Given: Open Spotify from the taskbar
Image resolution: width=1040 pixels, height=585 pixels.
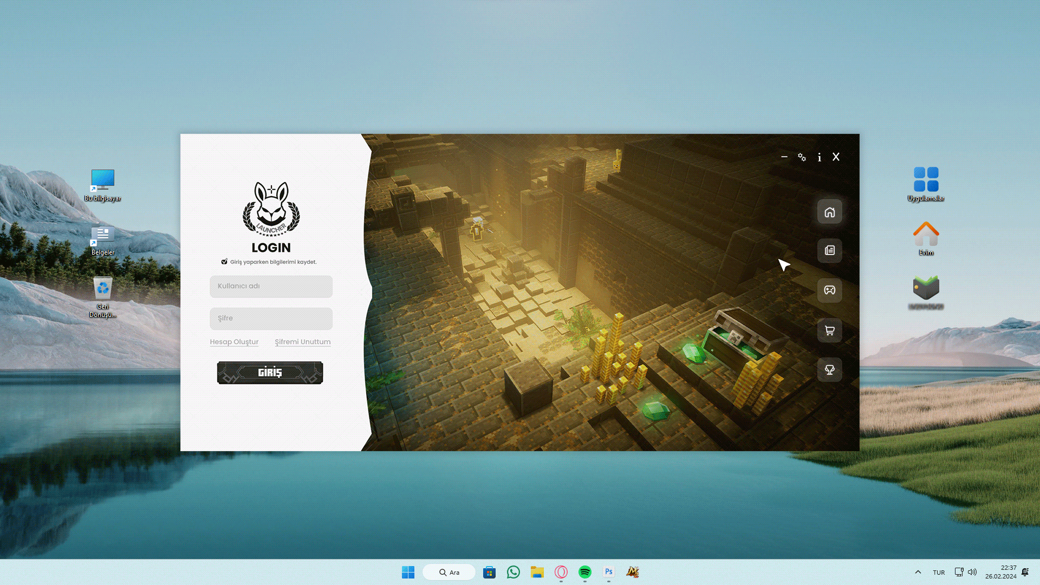Looking at the screenshot, I should point(584,572).
